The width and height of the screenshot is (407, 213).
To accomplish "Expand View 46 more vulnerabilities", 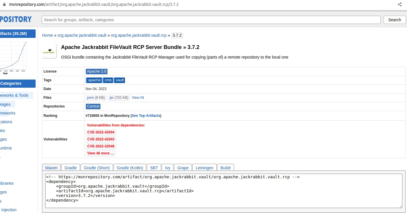I will tap(100, 153).
